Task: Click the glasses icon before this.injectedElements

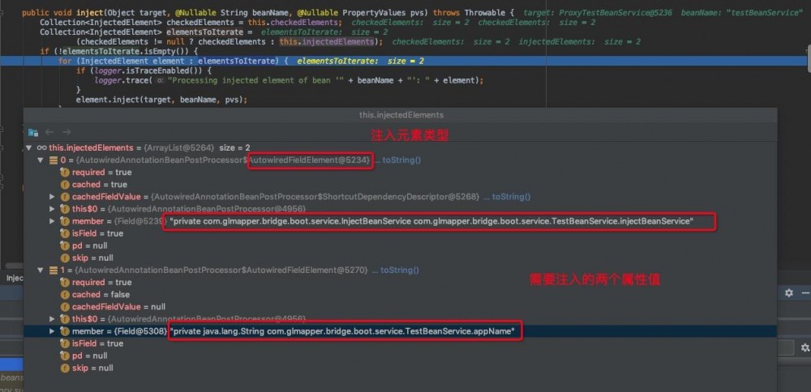Action: (x=42, y=147)
